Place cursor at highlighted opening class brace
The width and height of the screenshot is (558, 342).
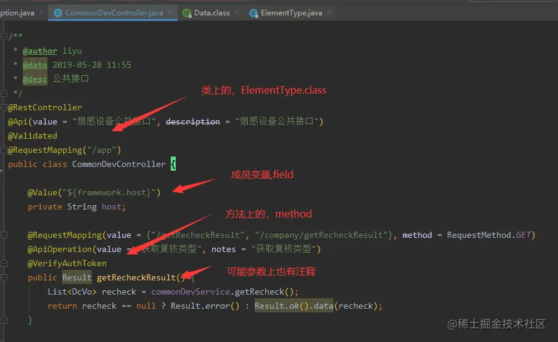click(x=173, y=164)
